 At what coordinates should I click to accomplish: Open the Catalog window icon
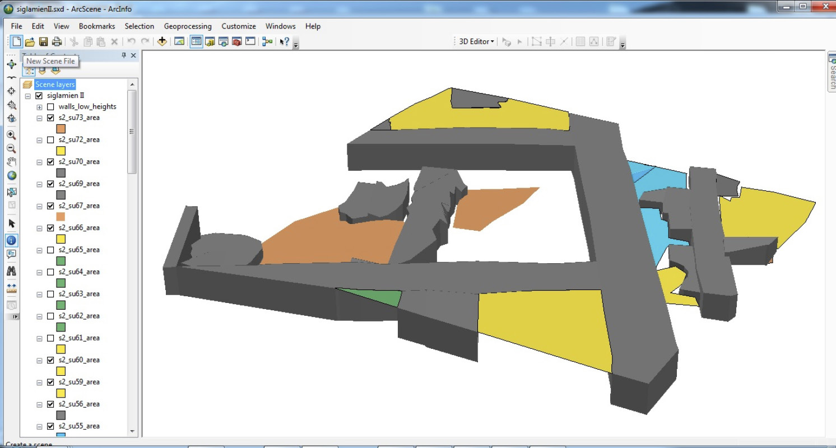tap(210, 41)
